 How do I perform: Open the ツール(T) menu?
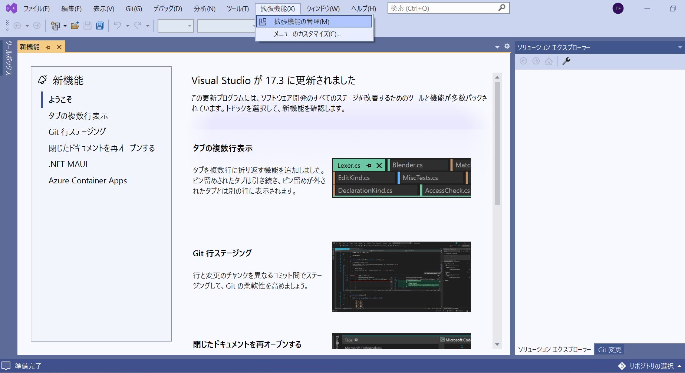click(238, 9)
